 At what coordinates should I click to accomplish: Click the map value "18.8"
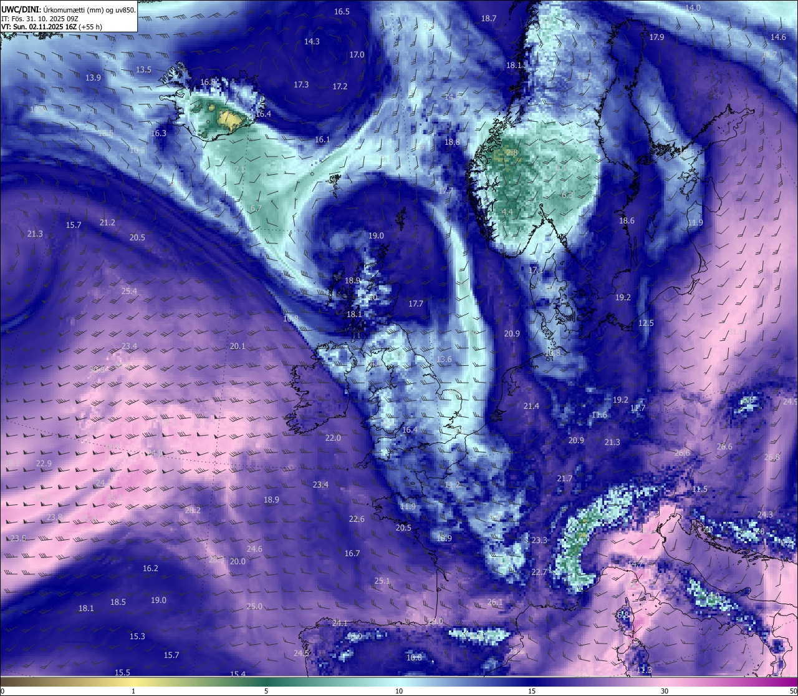452,142
